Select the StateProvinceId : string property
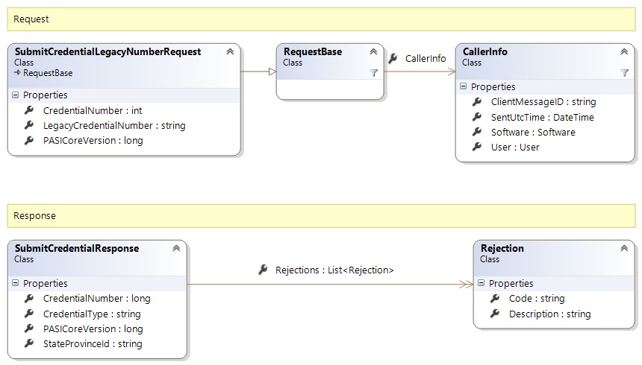 point(92,343)
